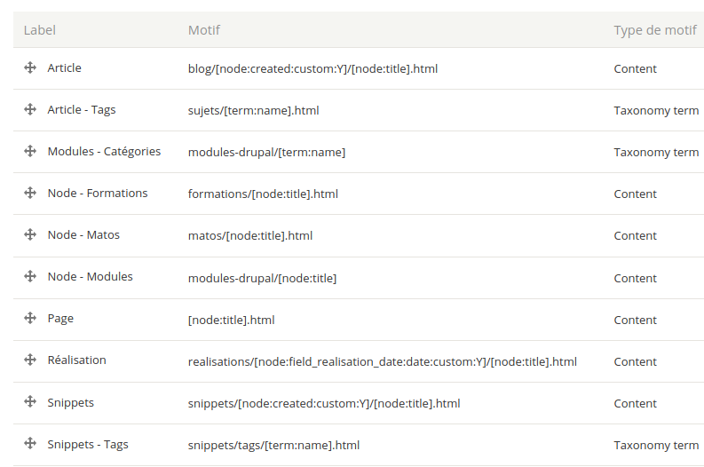Click the Content type in Node - Matos row
Image resolution: width=704 pixels, height=467 pixels.
(x=635, y=235)
